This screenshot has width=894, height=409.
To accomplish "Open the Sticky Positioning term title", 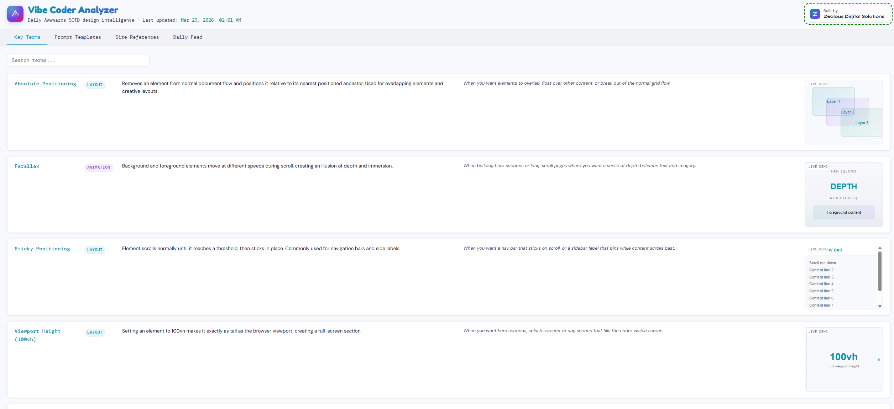I will [x=42, y=249].
